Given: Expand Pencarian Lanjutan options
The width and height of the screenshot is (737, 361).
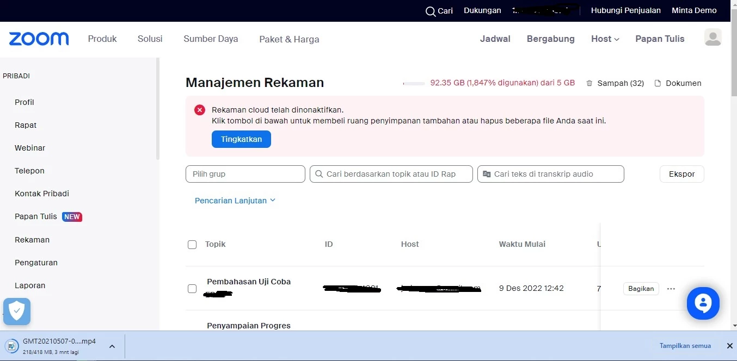Looking at the screenshot, I should click(x=235, y=201).
